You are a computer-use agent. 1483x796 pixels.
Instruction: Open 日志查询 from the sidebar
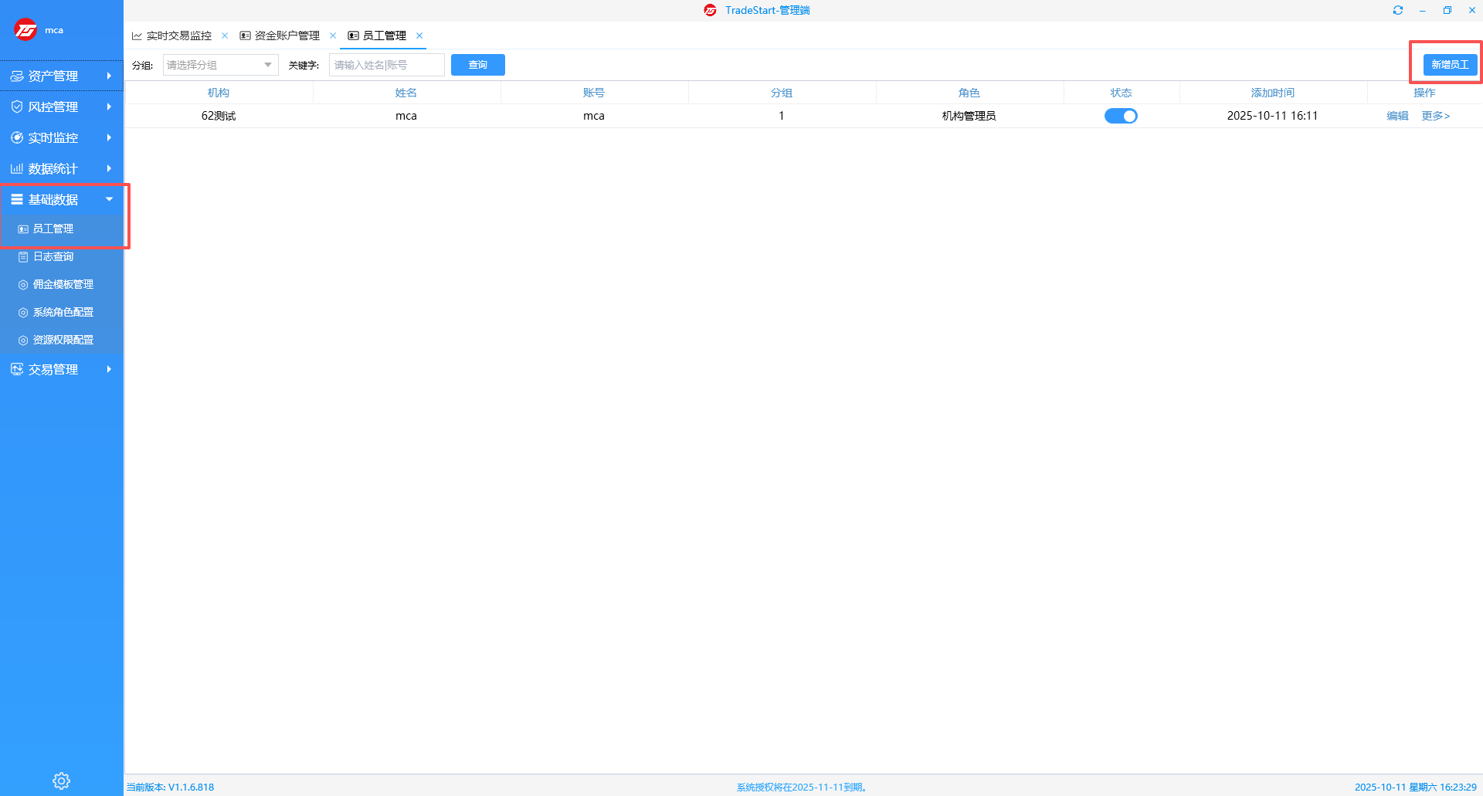53,256
